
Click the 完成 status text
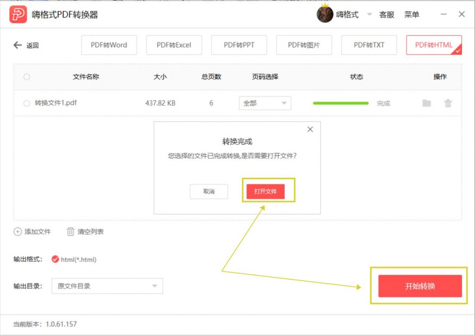pyautogui.click(x=383, y=104)
